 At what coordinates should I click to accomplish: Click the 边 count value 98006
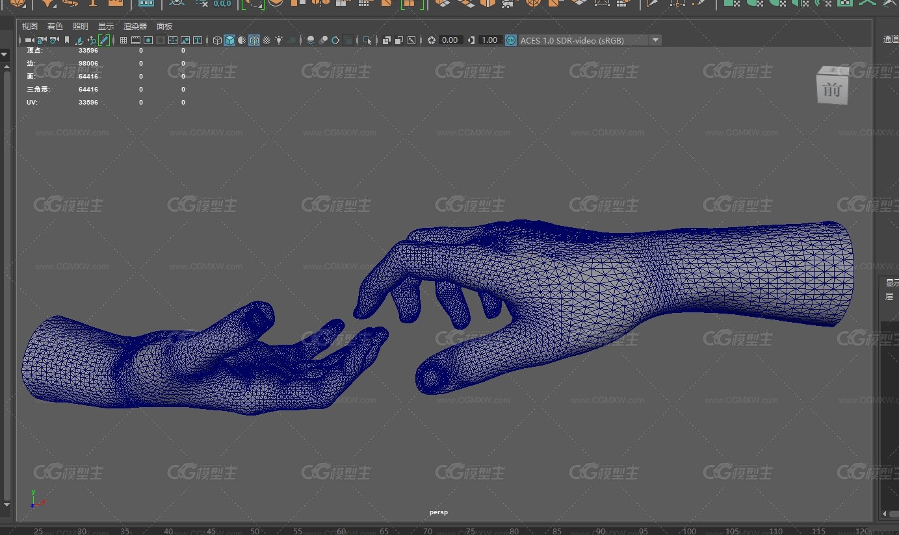88,64
